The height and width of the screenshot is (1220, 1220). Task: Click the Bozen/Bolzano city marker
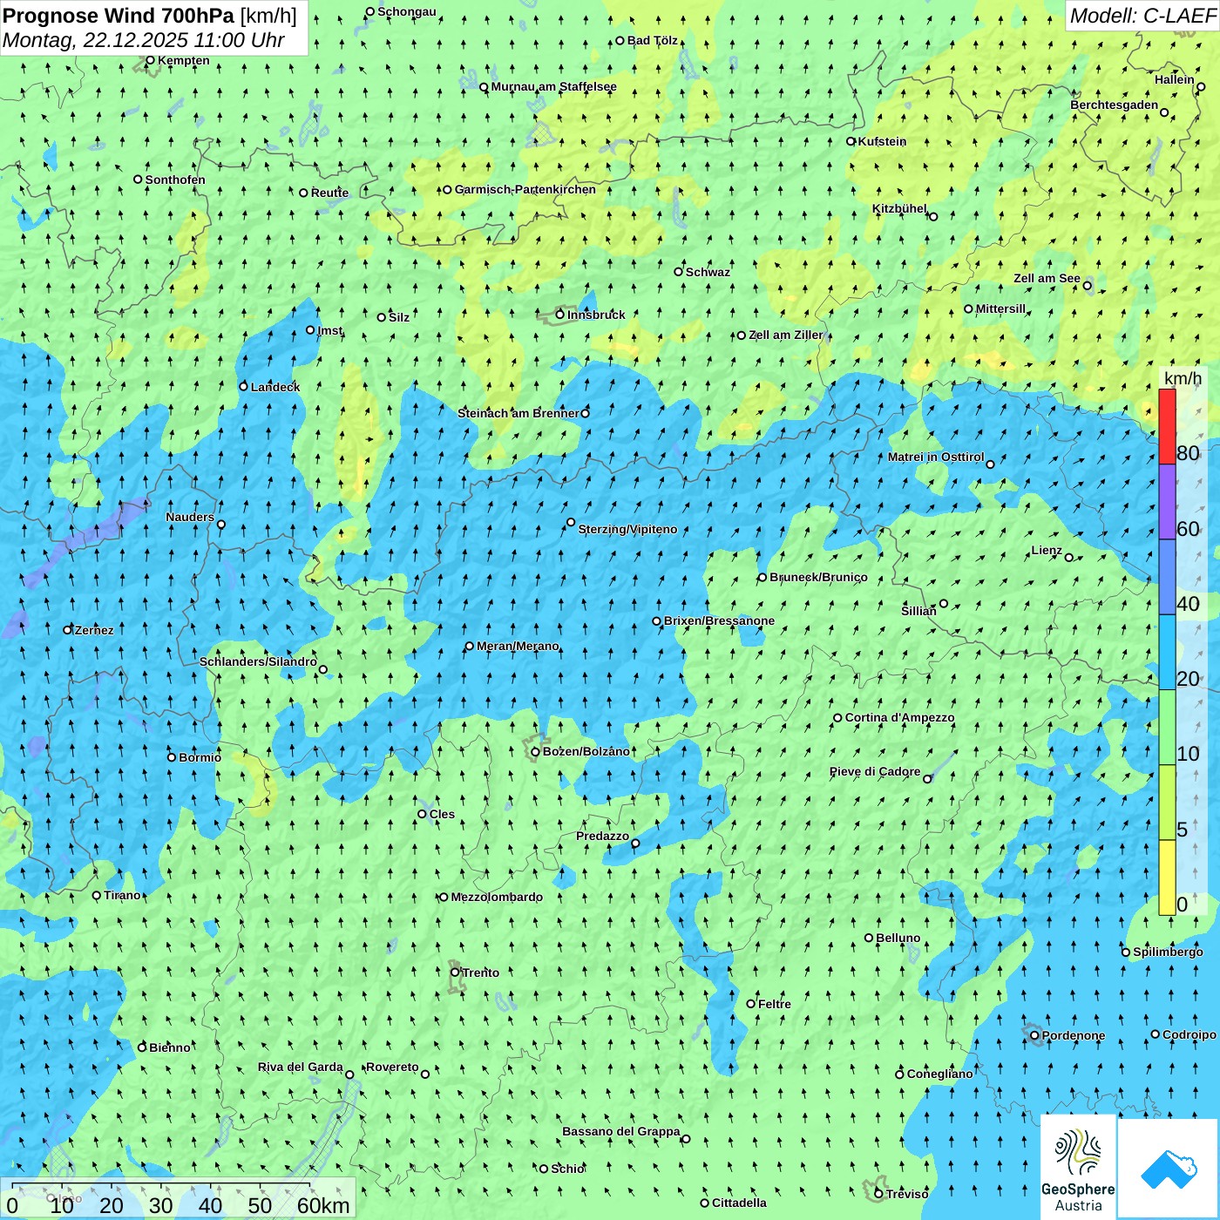[536, 751]
